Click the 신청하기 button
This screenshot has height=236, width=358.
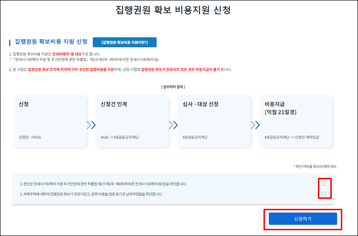(303, 219)
